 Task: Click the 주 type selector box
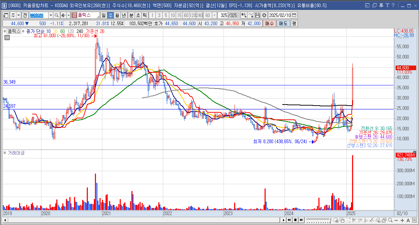coord(13,16)
